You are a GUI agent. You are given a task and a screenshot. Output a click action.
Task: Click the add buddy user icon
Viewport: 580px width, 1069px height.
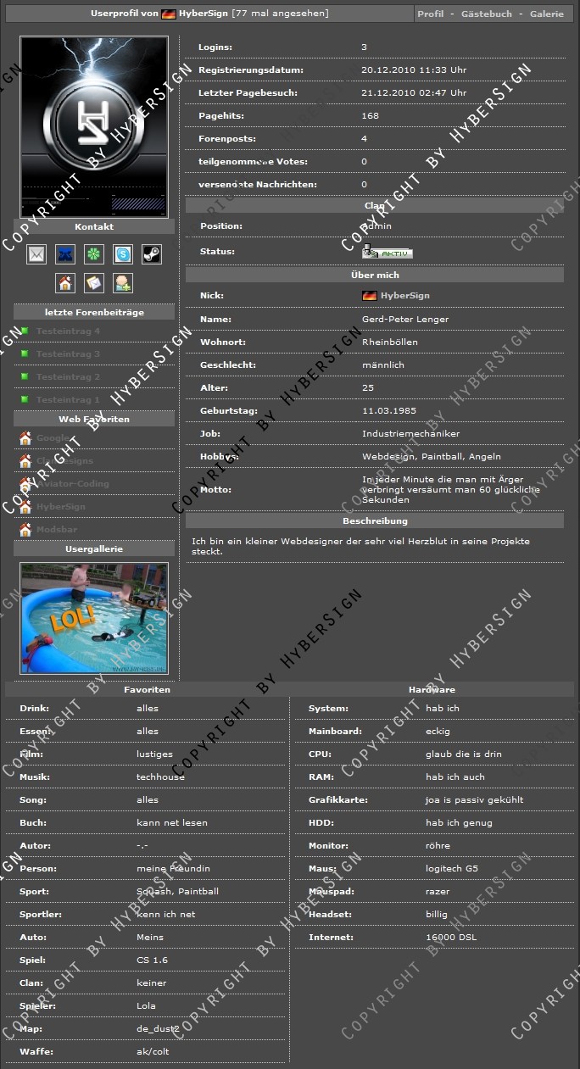tap(123, 283)
